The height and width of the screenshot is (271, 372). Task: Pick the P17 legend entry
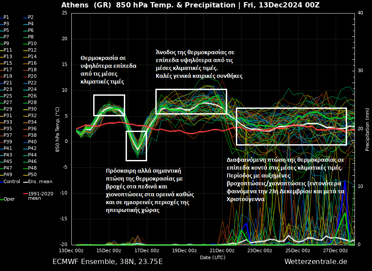[x=6, y=69]
